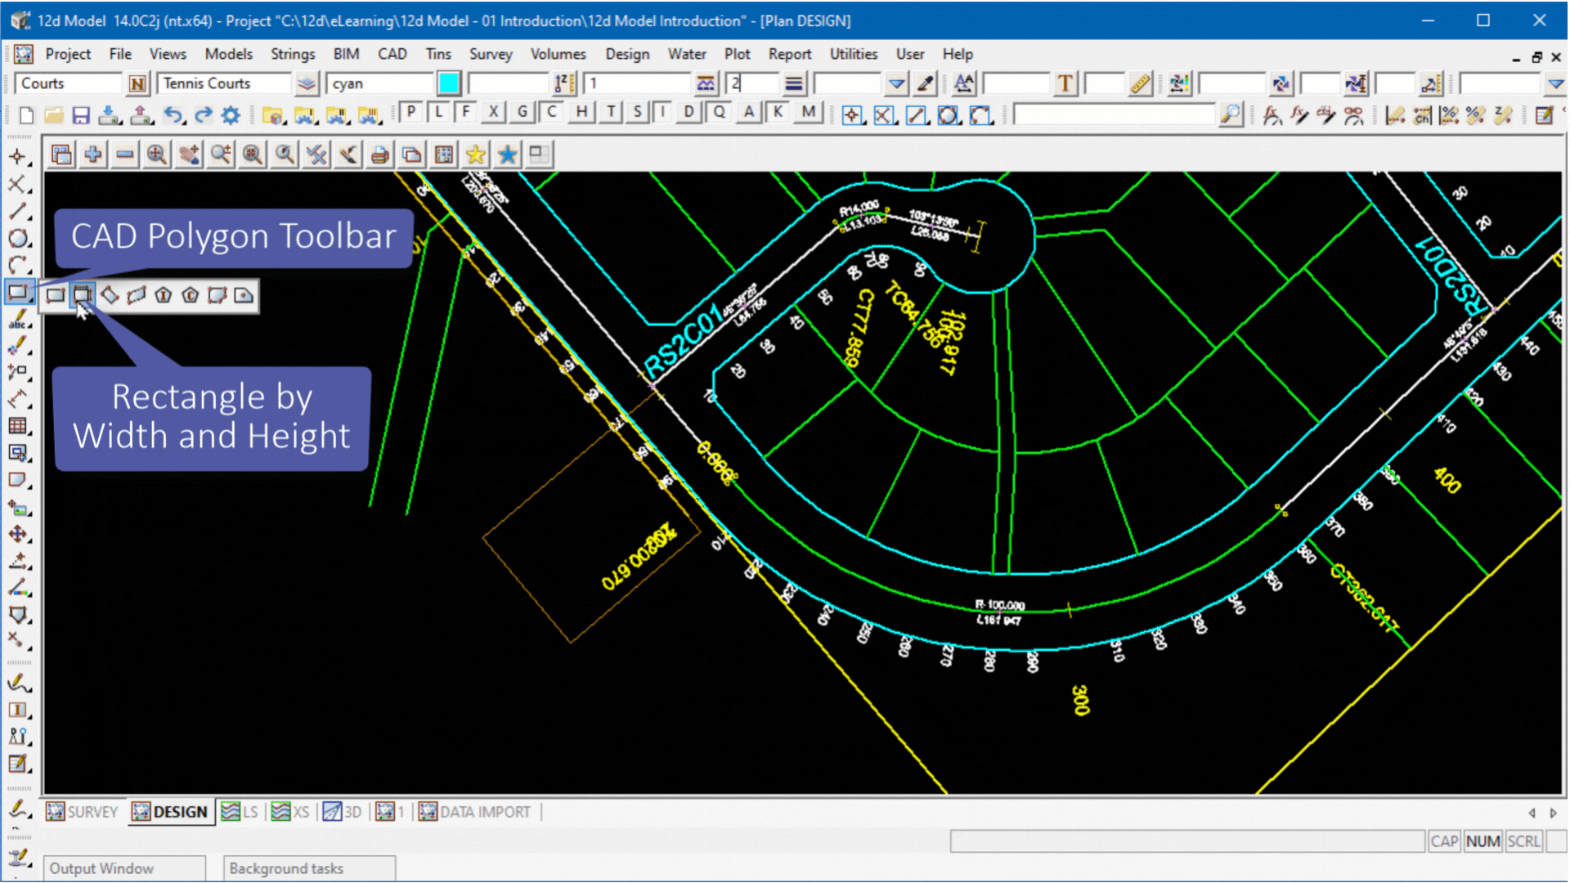The image size is (1570, 883).
Task: Click the Save project icon
Action: pyautogui.click(x=81, y=115)
